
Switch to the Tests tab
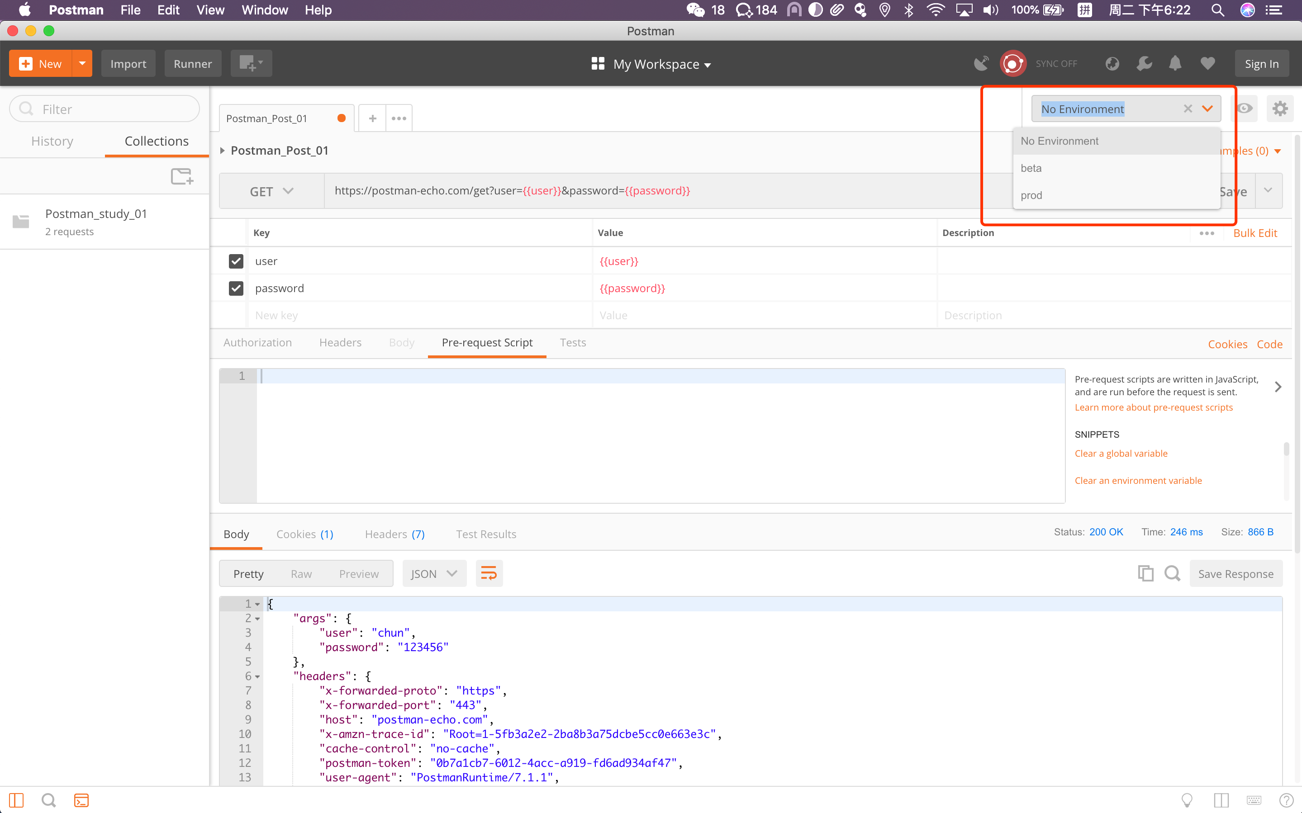[x=573, y=342]
